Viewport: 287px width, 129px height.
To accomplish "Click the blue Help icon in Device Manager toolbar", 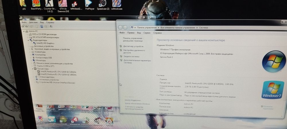I will pos(42,26).
